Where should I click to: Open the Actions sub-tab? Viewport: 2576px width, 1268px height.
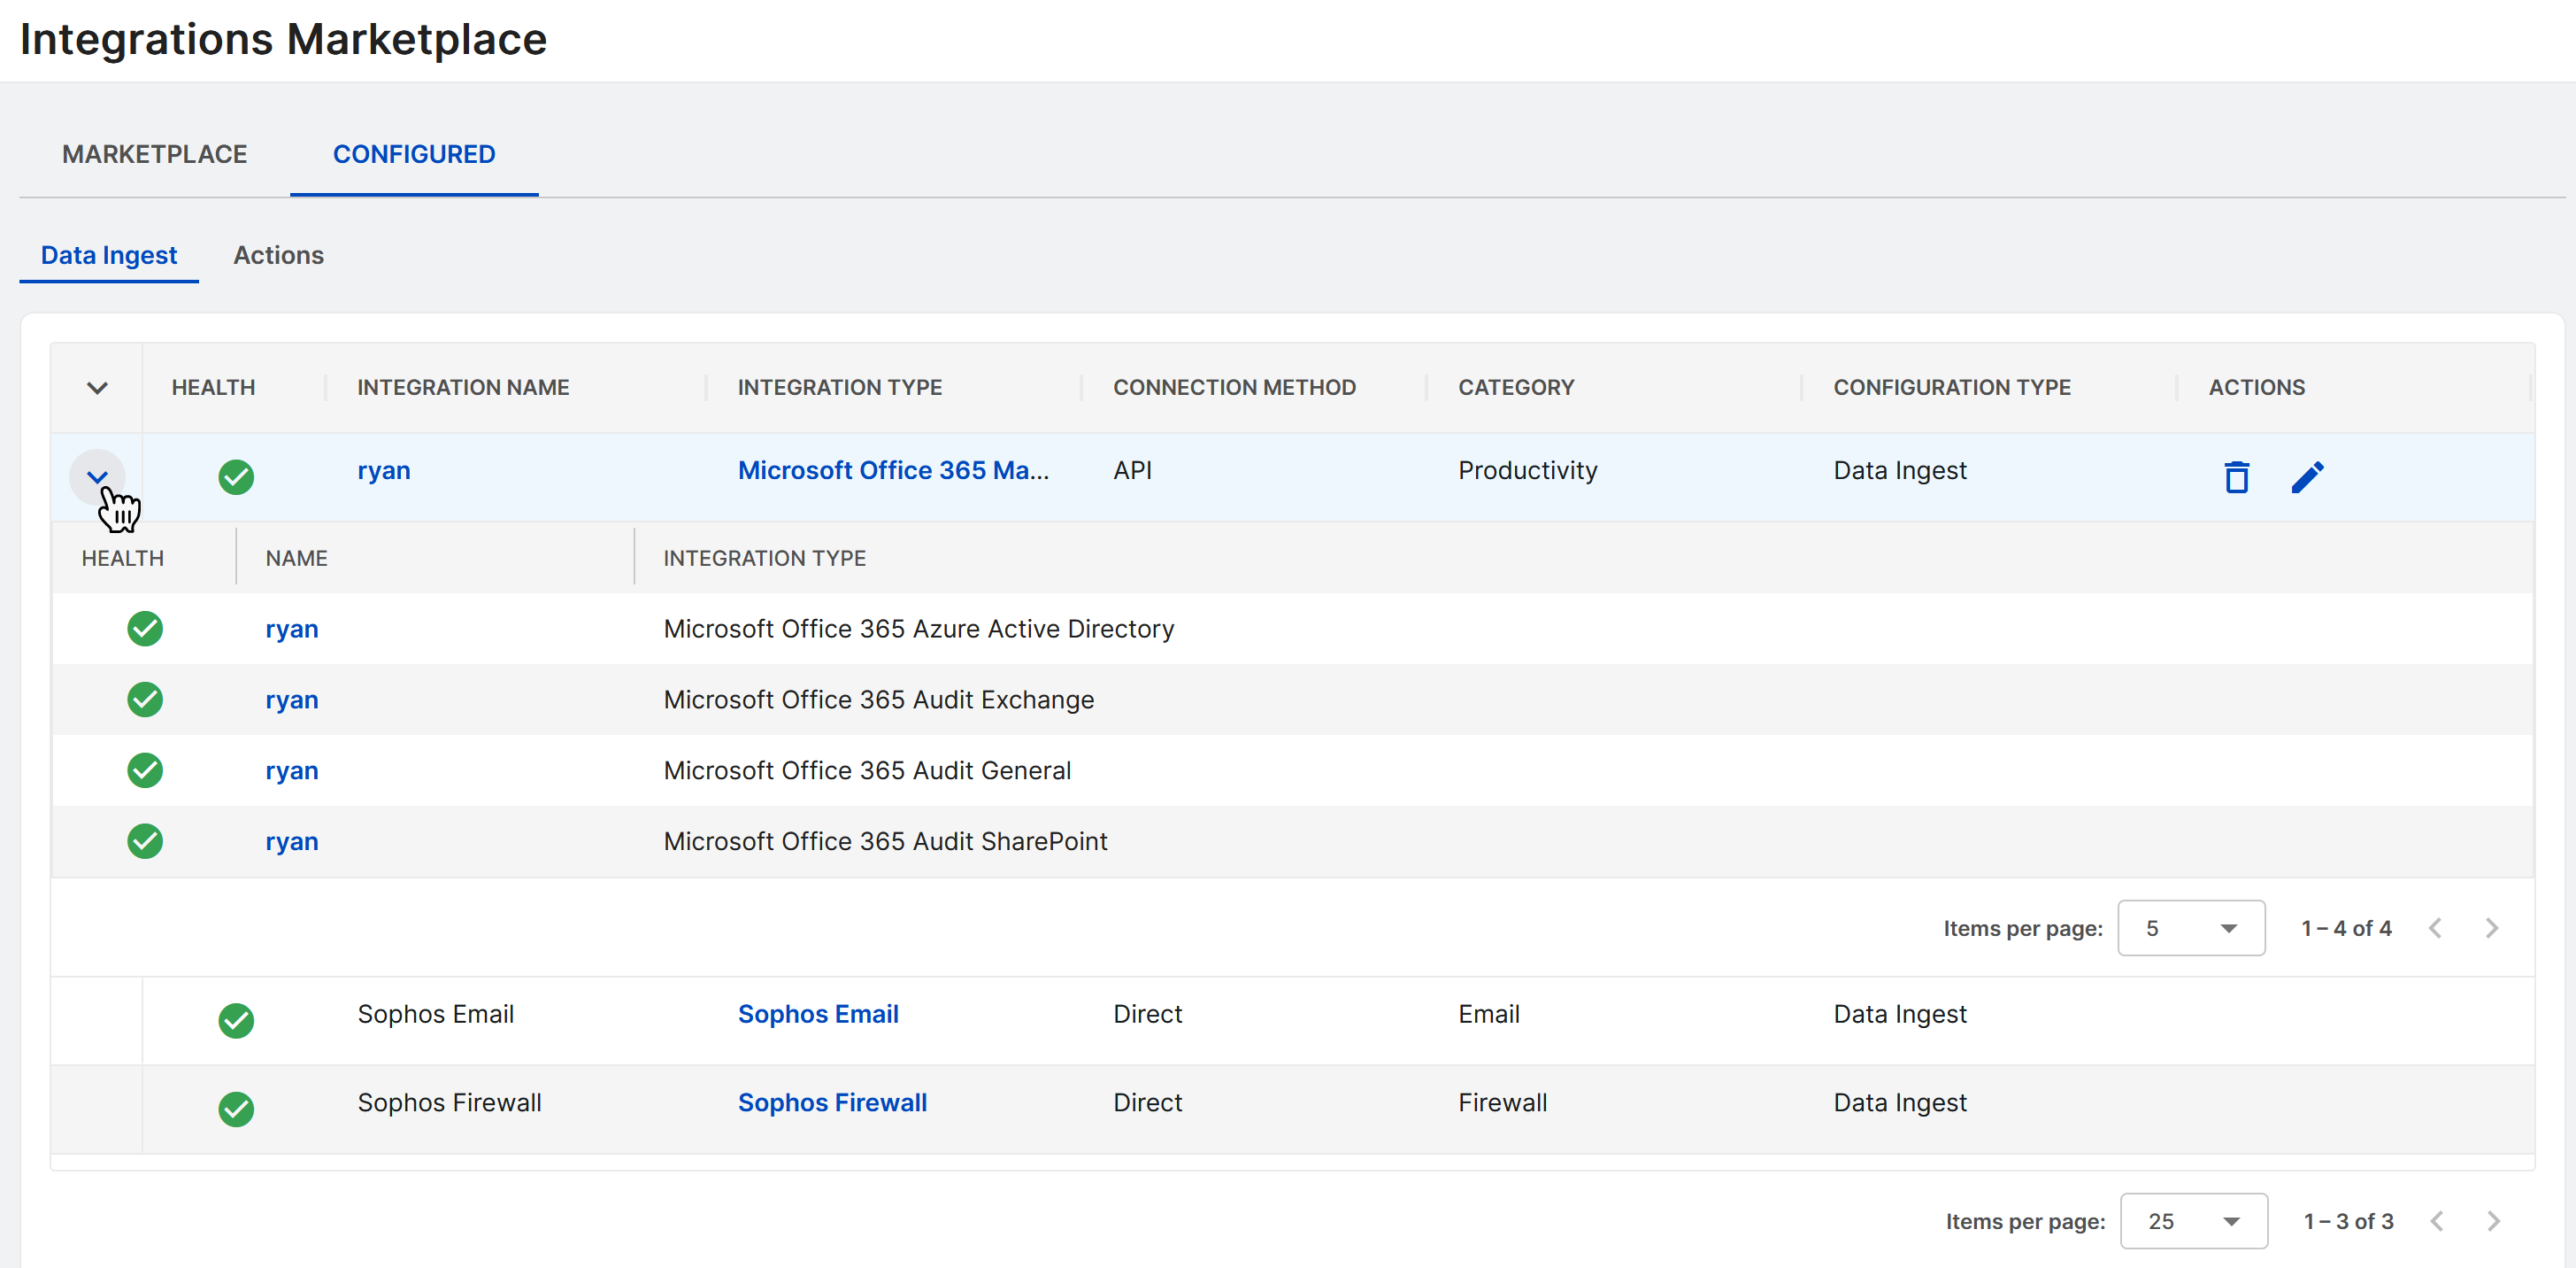tap(278, 255)
